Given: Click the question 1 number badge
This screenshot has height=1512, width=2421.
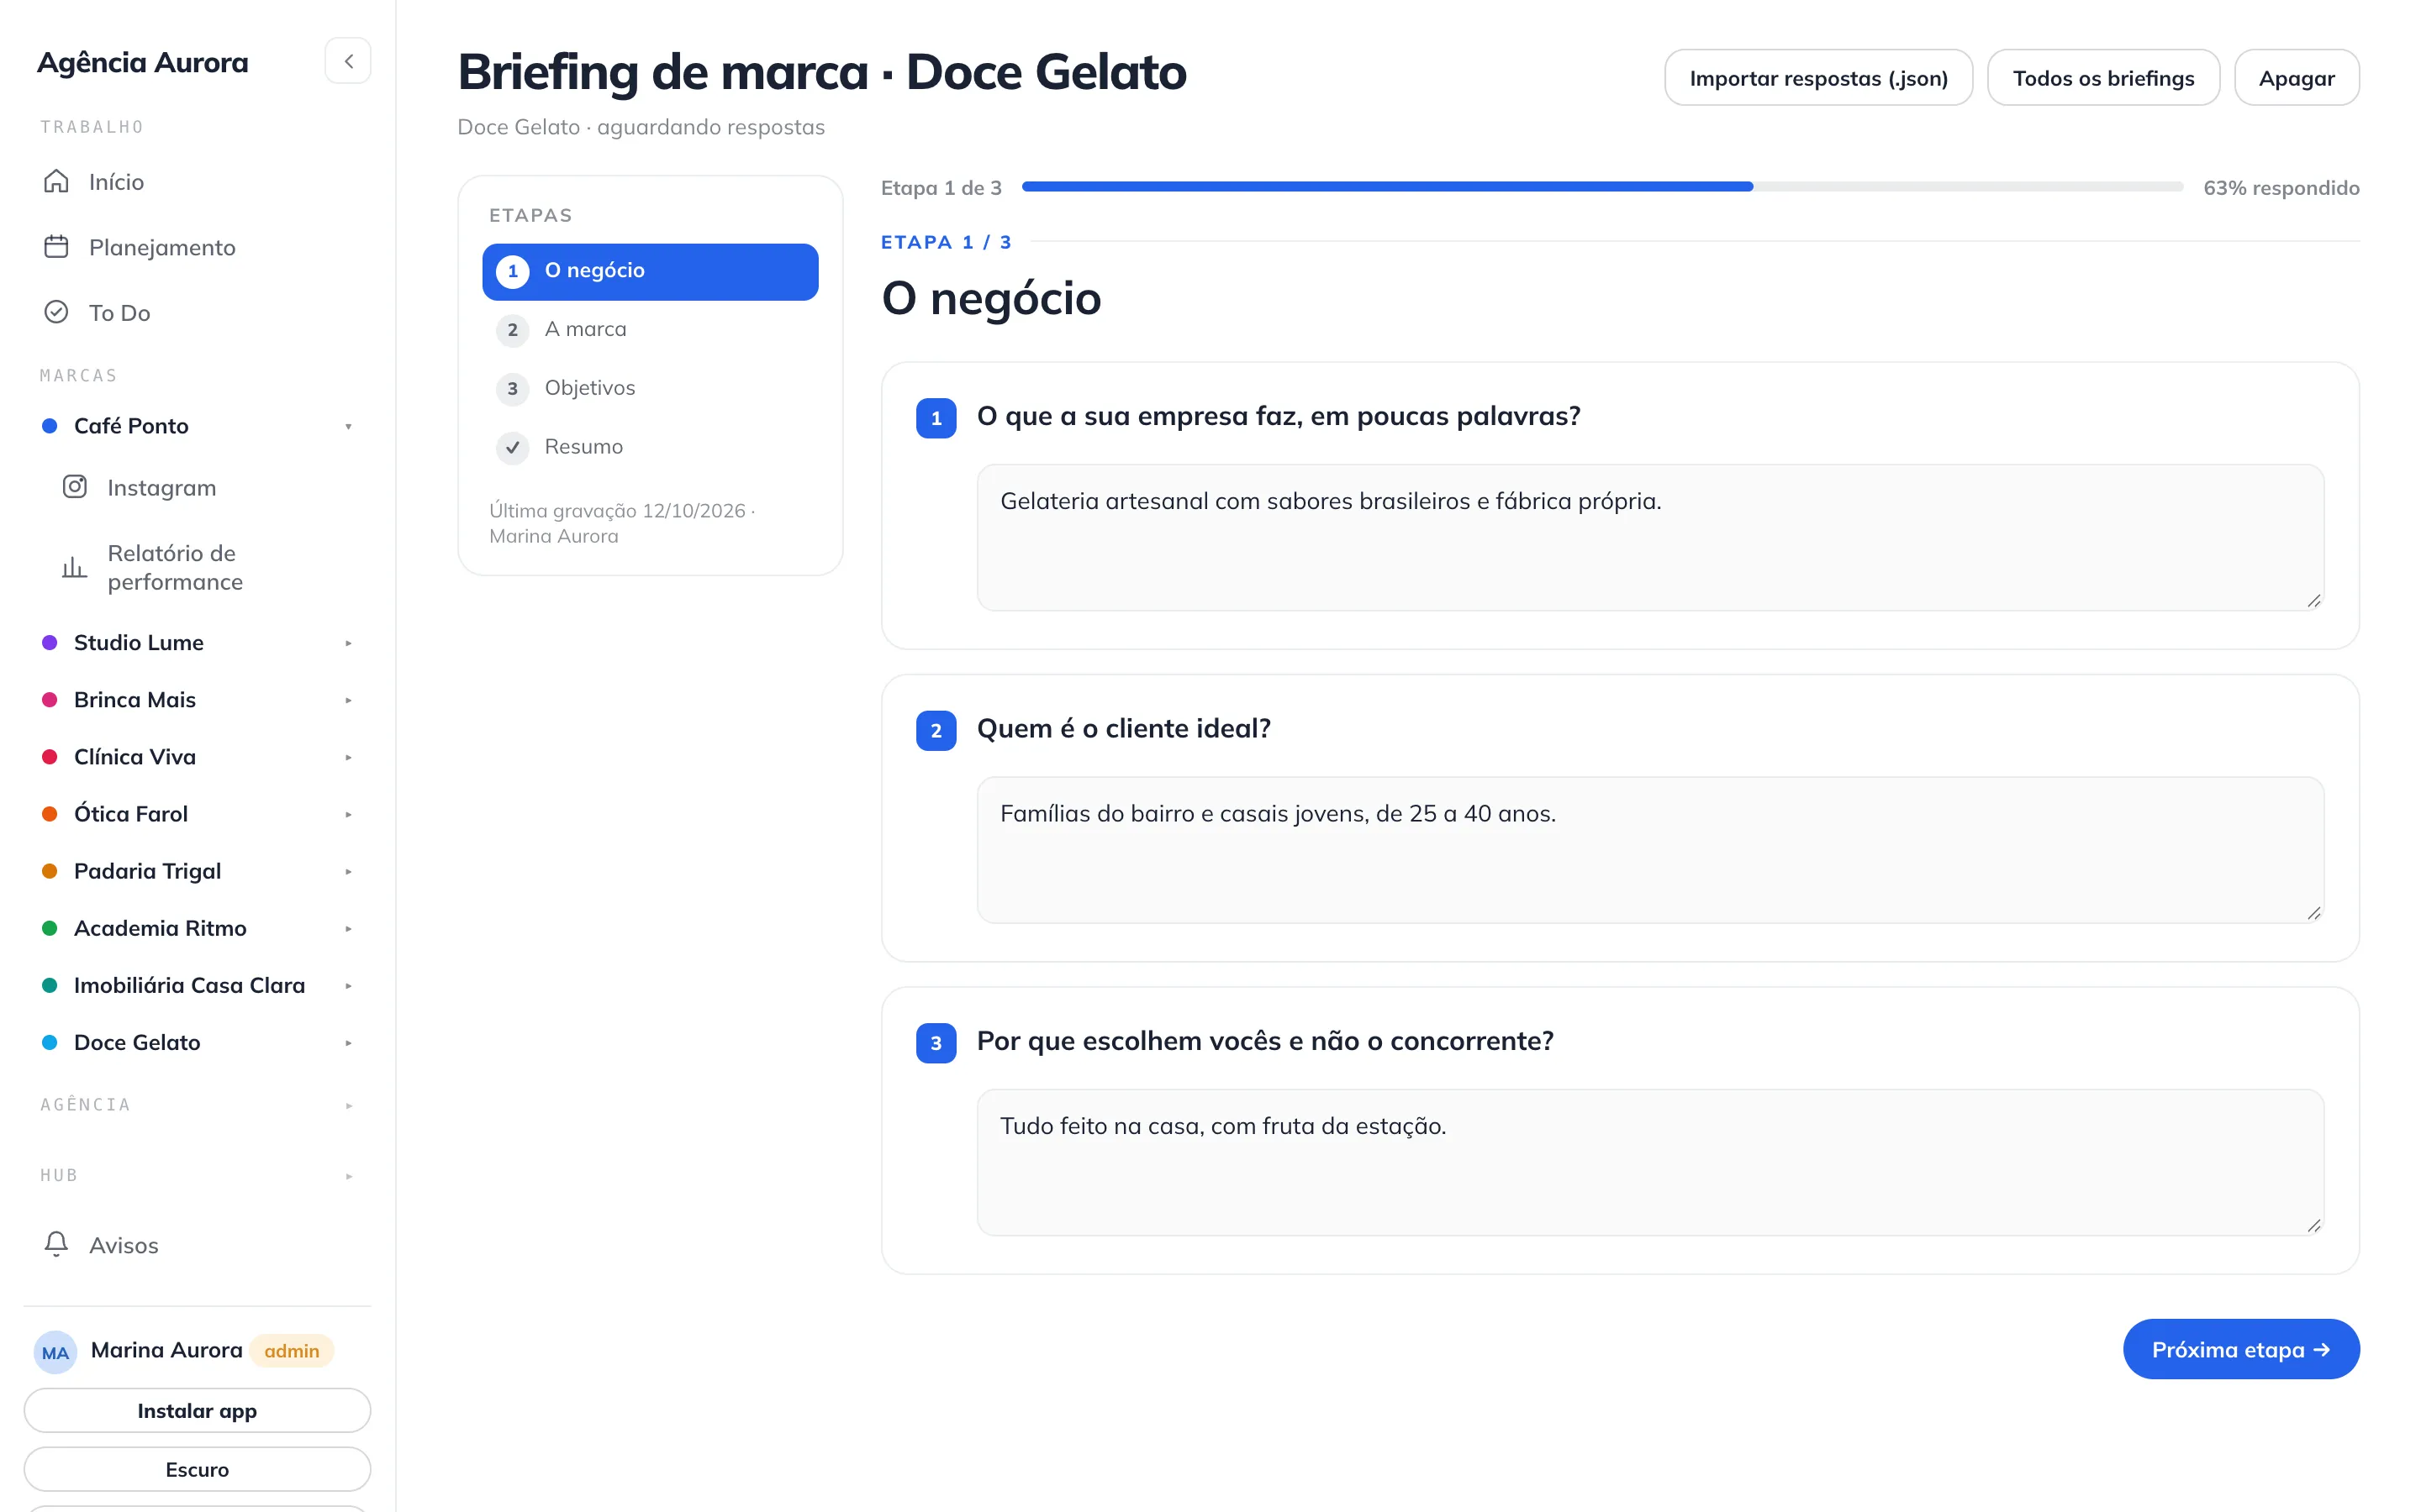Looking at the screenshot, I should 936,418.
